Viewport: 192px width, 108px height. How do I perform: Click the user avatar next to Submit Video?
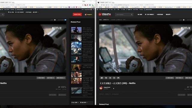[x=86, y=14]
